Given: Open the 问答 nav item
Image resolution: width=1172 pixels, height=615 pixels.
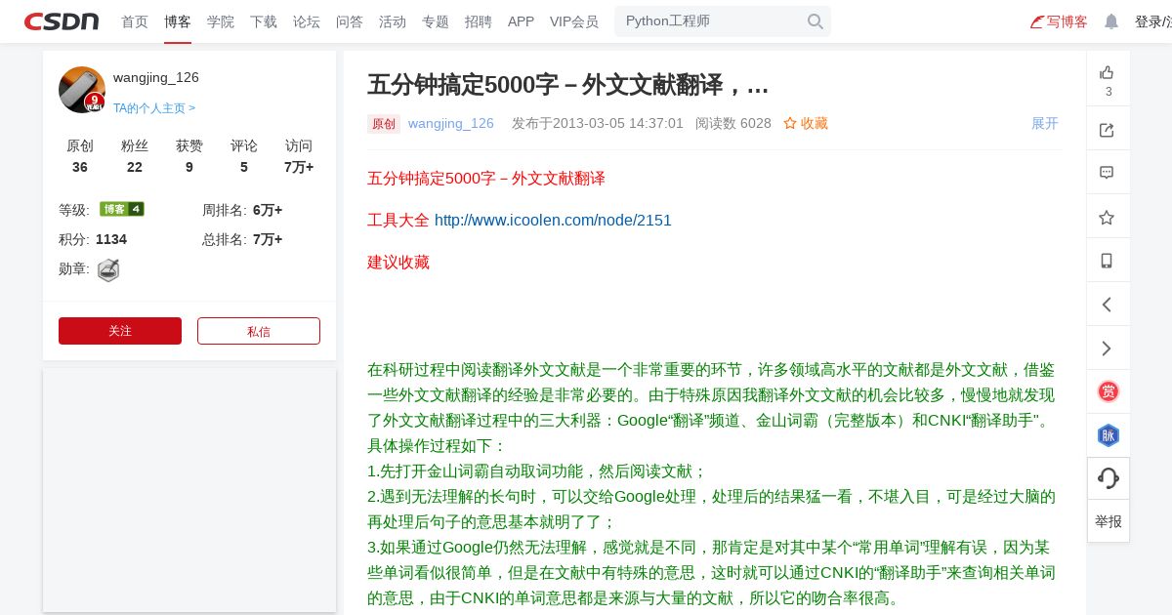Looking at the screenshot, I should tap(350, 21).
